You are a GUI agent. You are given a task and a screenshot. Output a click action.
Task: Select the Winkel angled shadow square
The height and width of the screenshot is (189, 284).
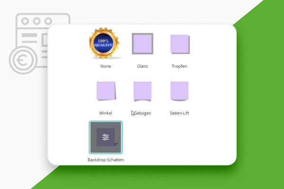106,91
